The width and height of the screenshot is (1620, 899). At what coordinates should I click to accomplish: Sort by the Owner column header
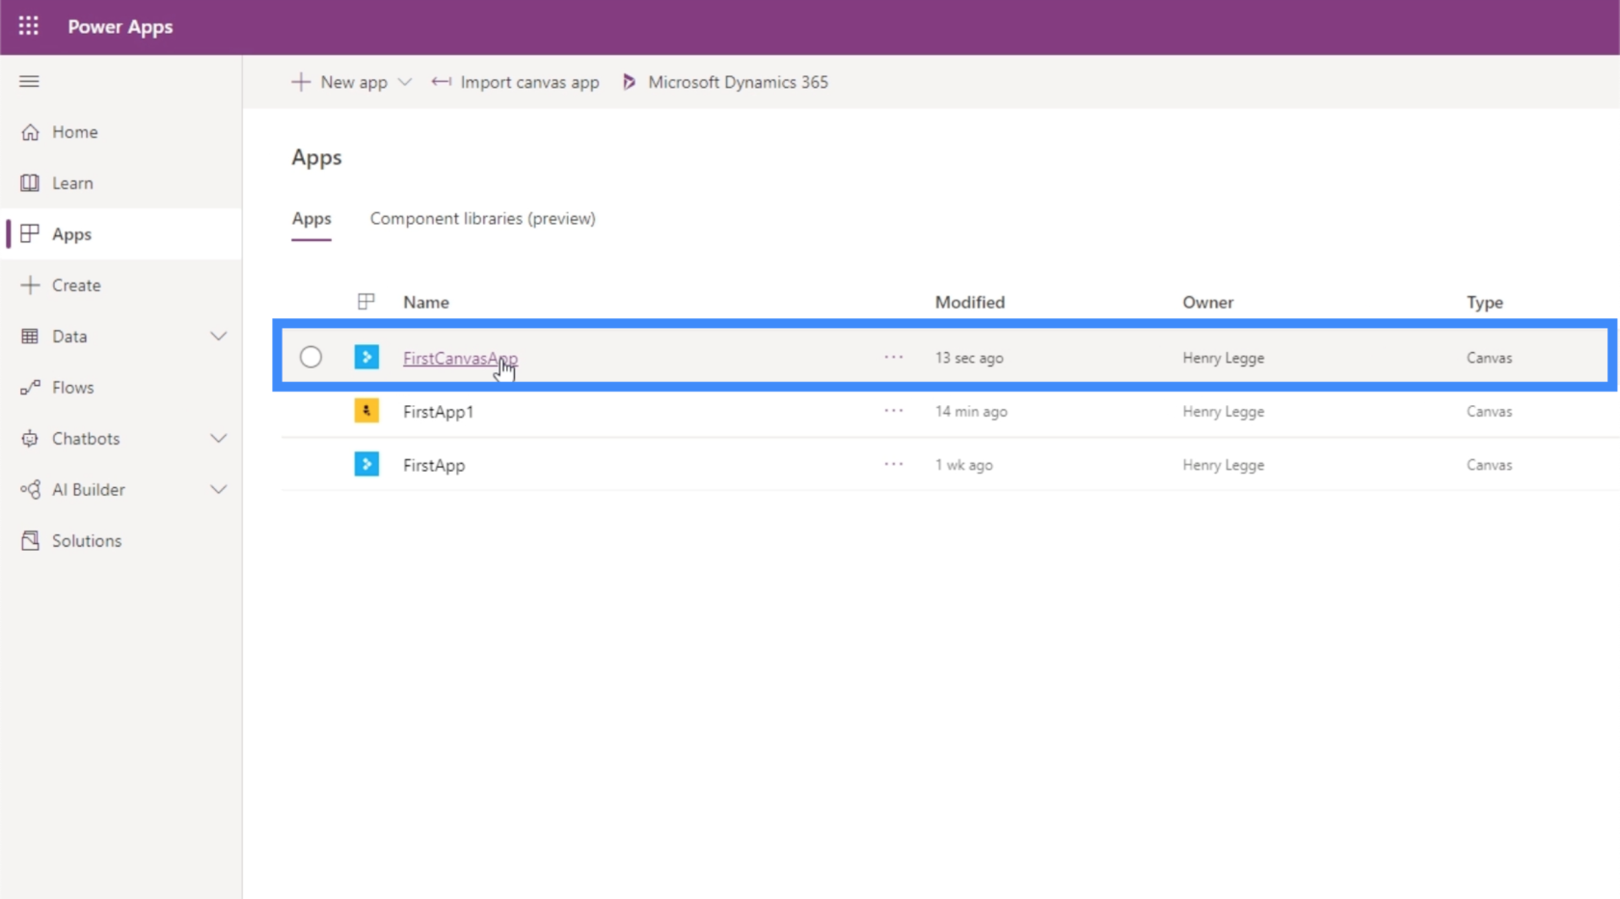click(1208, 302)
